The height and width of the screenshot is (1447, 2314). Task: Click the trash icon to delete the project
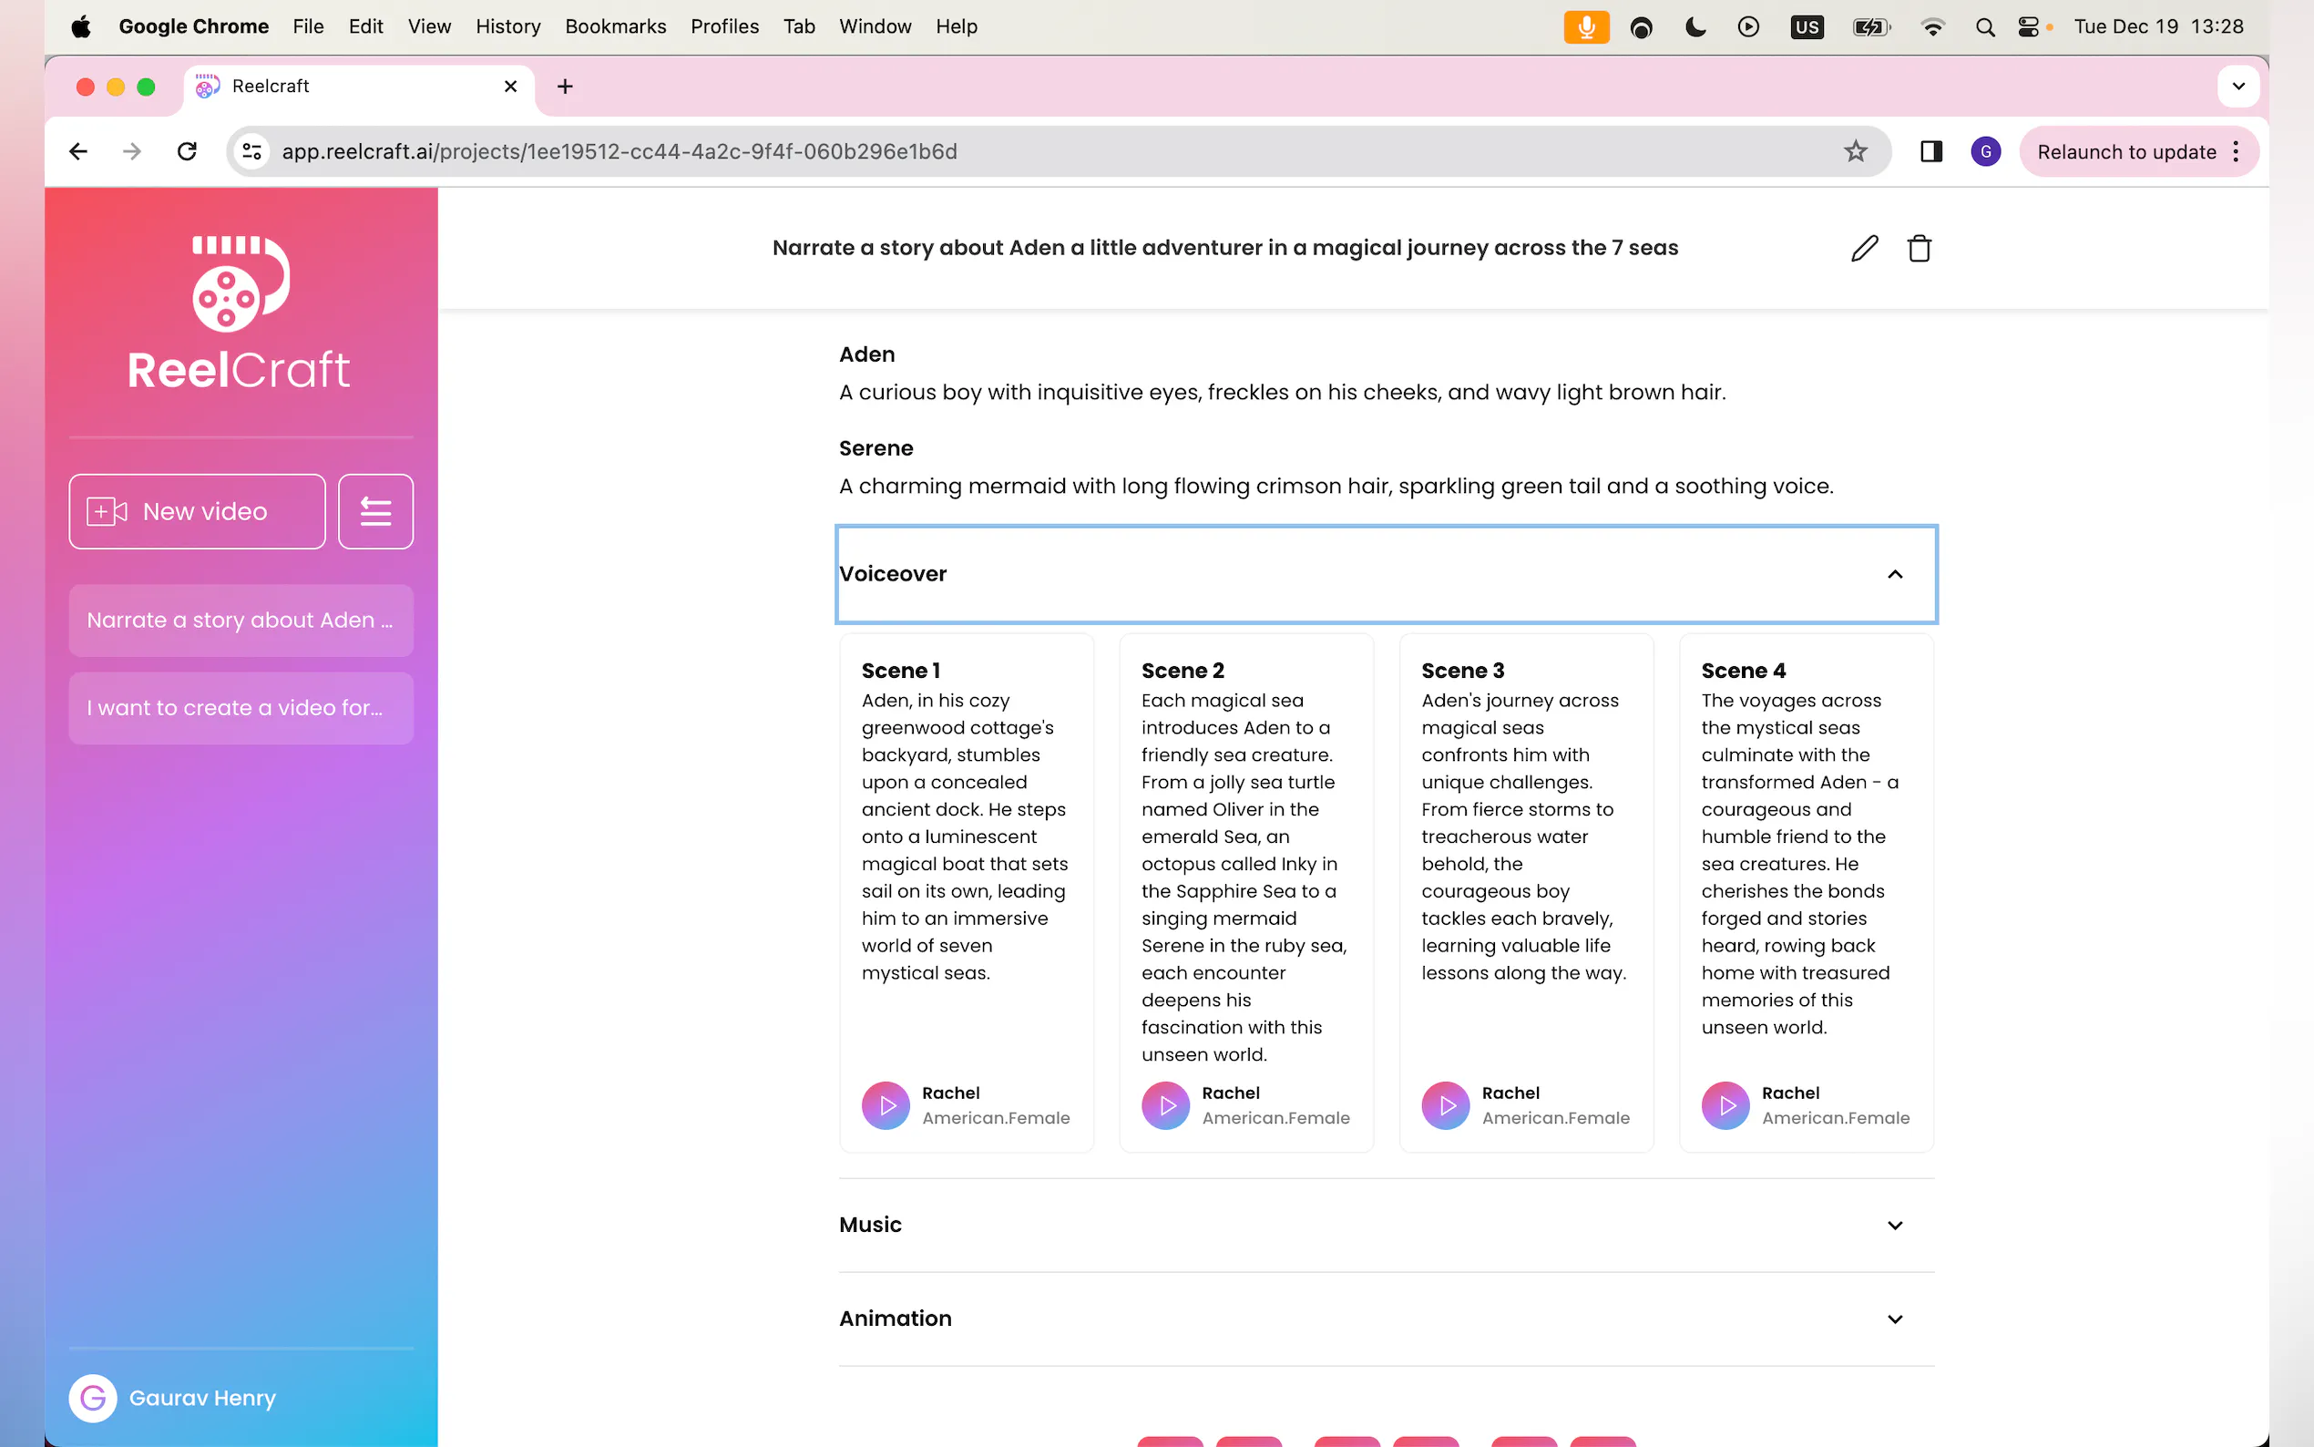coord(1919,248)
